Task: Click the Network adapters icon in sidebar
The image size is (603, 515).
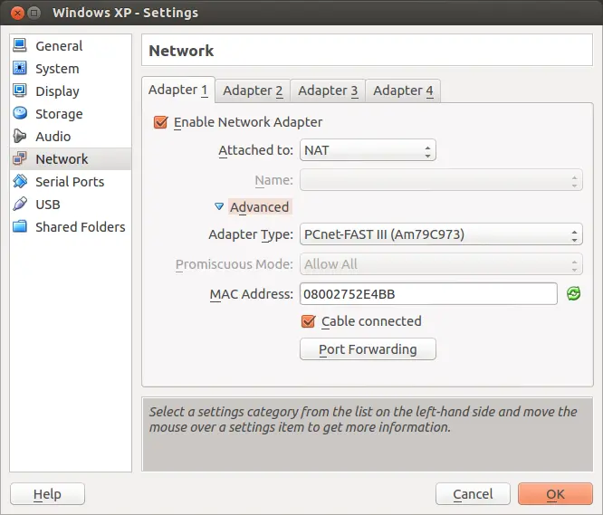Action: (20, 158)
